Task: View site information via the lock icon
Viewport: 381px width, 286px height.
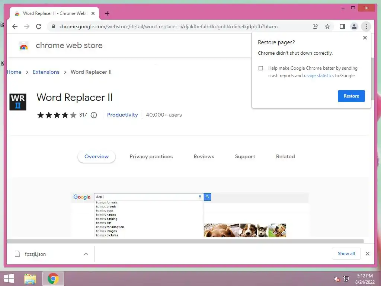Action: pyautogui.click(x=54, y=26)
